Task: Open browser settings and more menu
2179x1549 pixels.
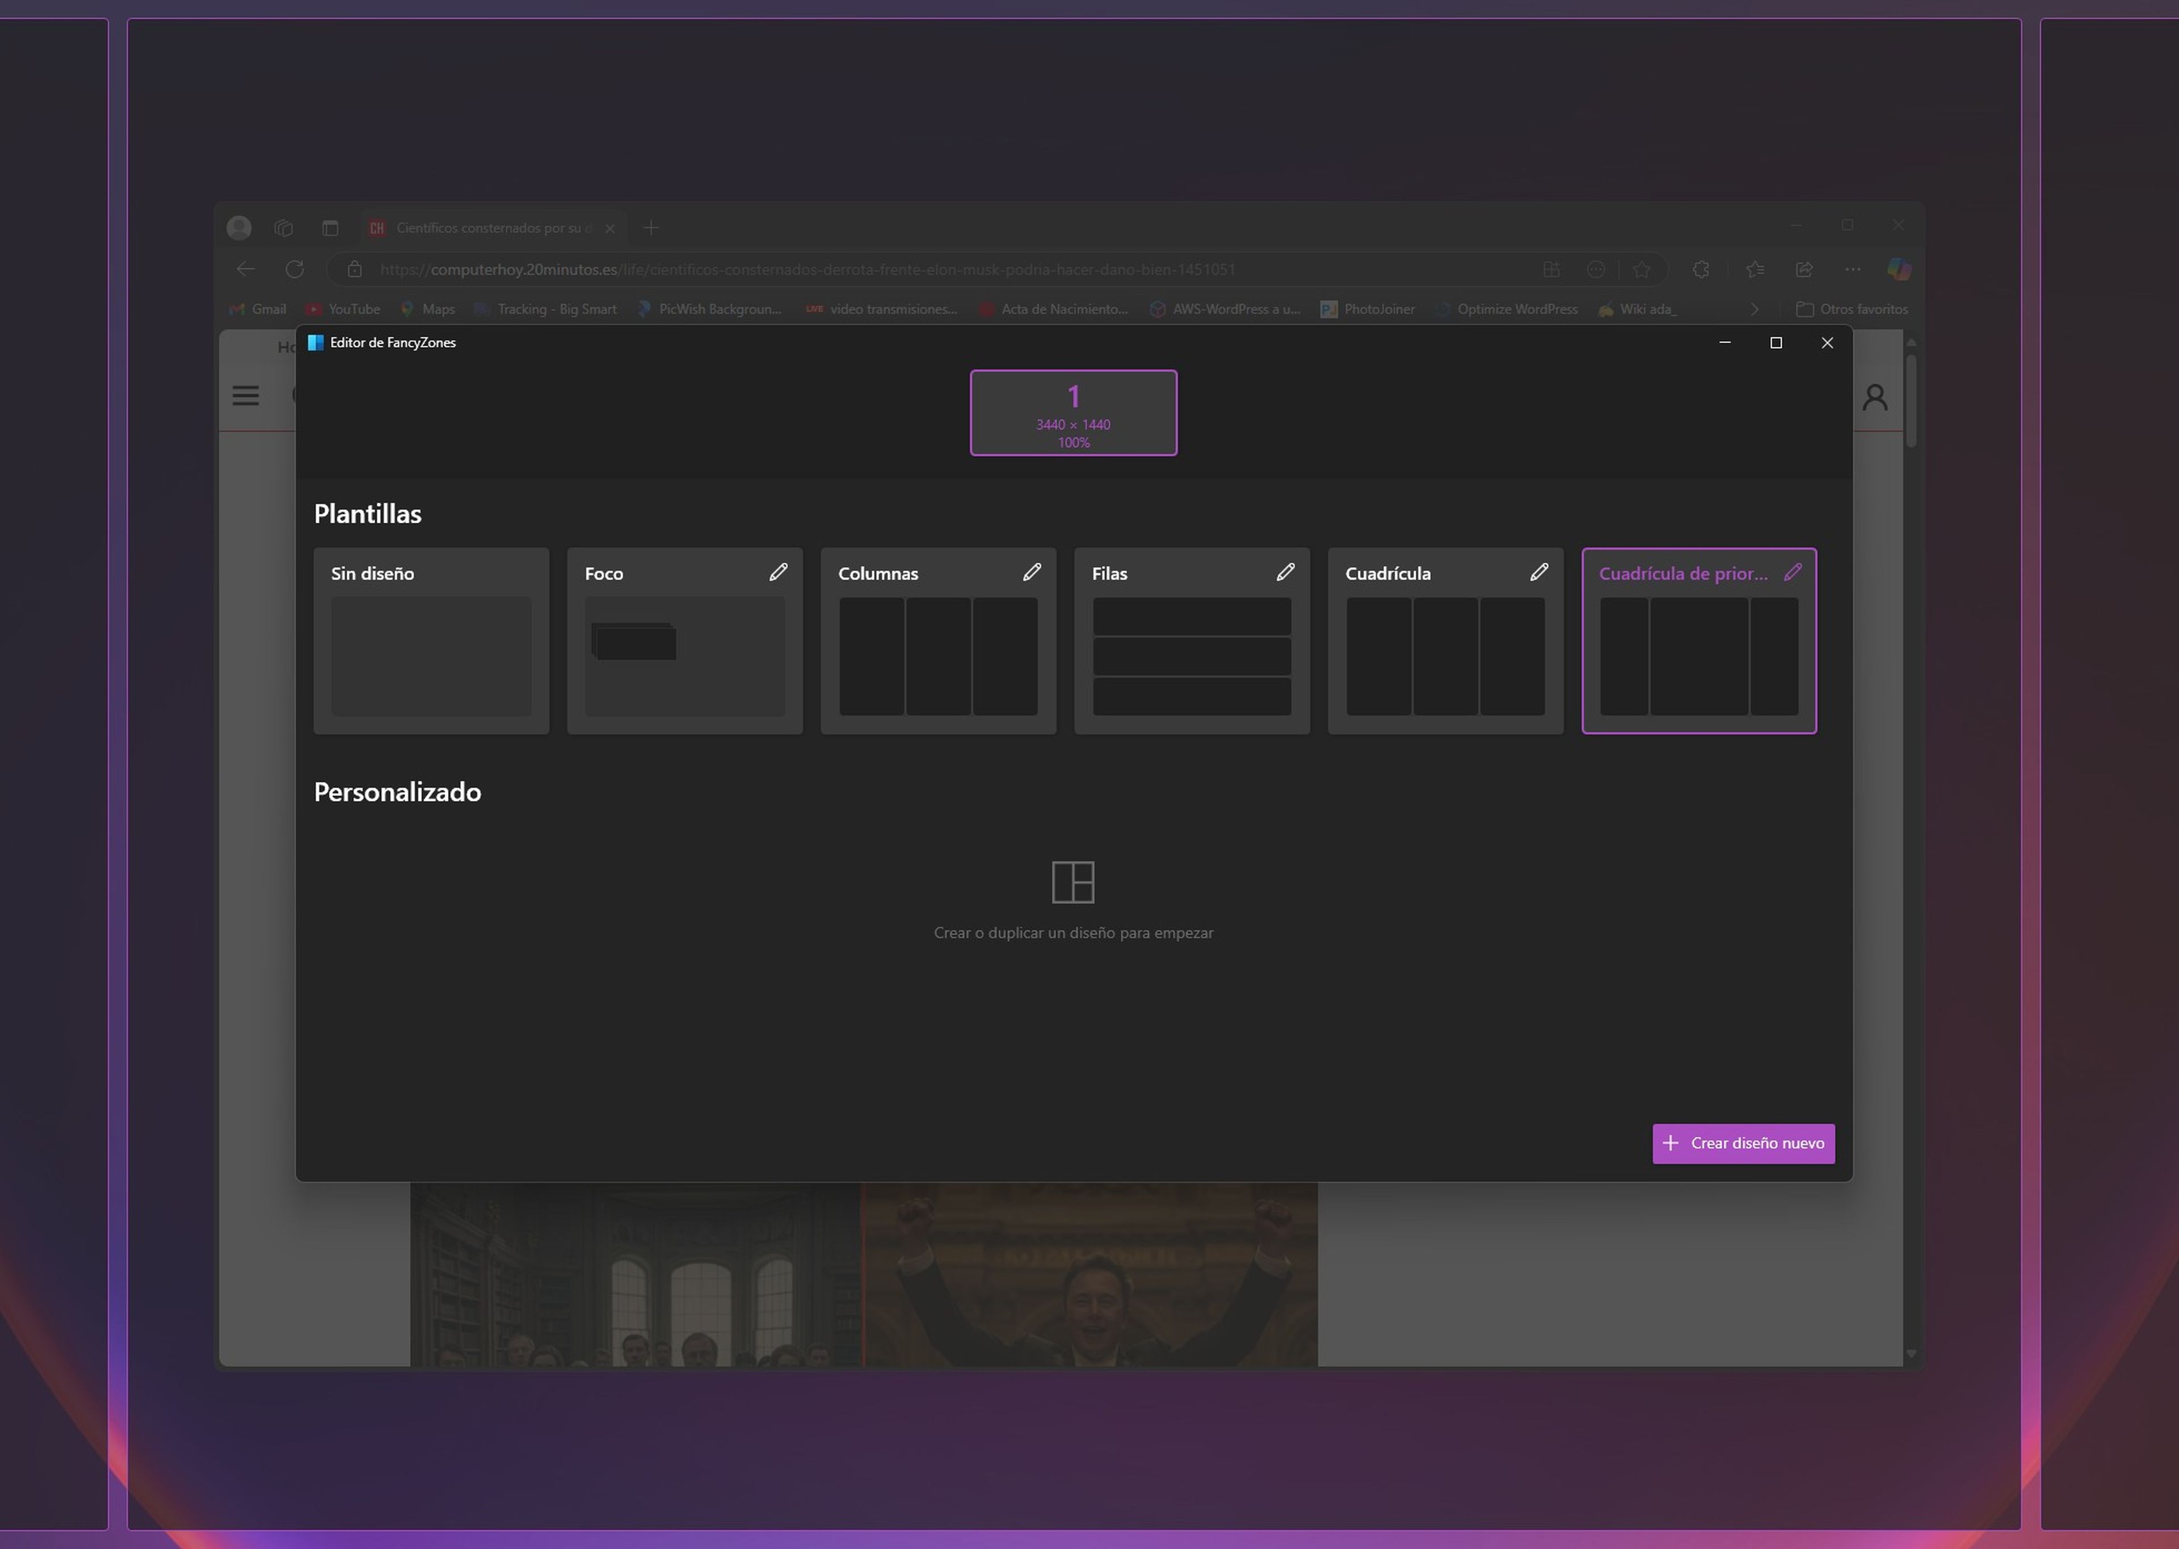Action: click(1853, 269)
